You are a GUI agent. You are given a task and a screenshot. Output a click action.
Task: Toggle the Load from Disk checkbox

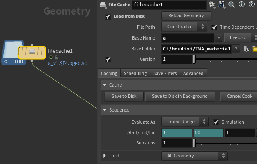(x=108, y=17)
